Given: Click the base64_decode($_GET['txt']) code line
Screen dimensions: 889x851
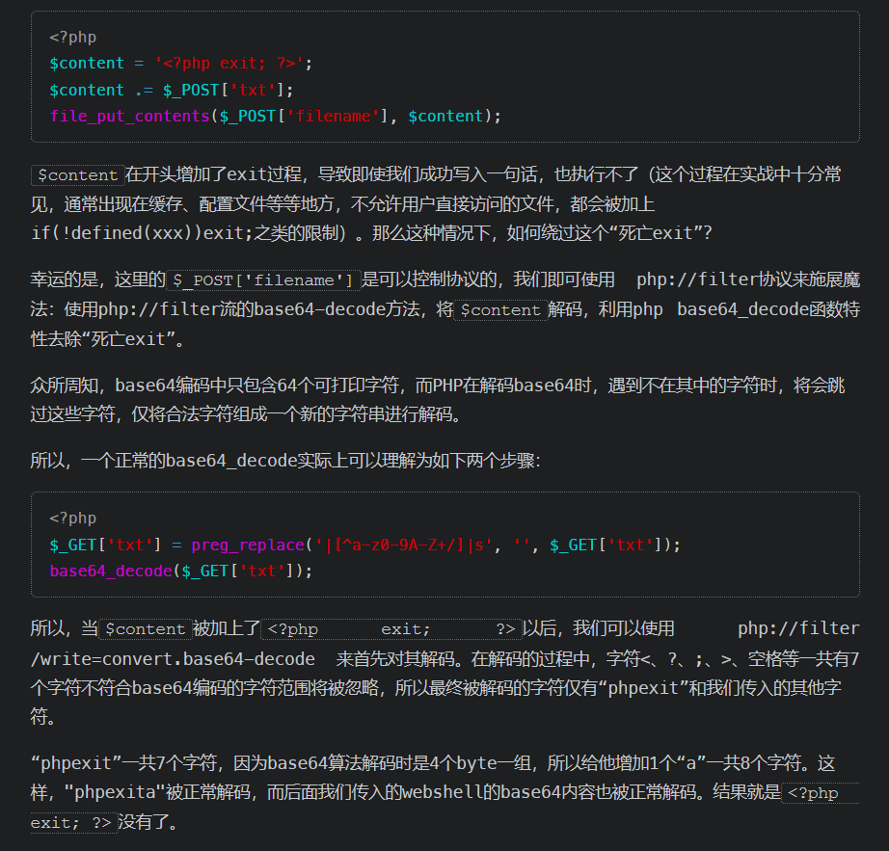Looking at the screenshot, I should pyautogui.click(x=181, y=572).
